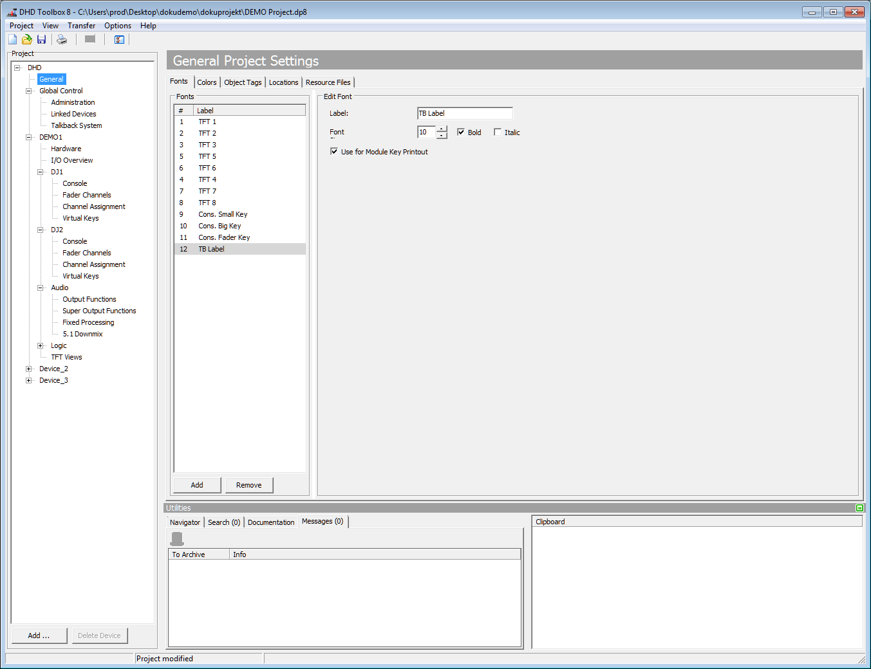Open an existing project using the folder icon
Image resolution: width=871 pixels, height=669 pixels.
click(x=26, y=39)
